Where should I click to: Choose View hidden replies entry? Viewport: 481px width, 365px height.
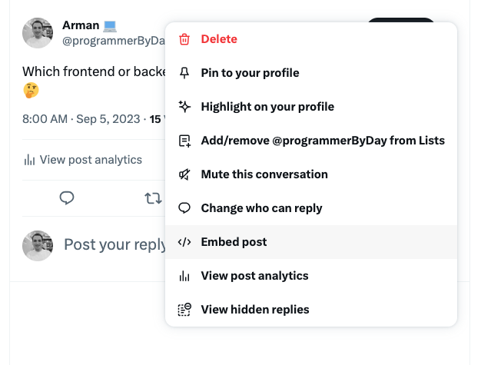click(255, 310)
